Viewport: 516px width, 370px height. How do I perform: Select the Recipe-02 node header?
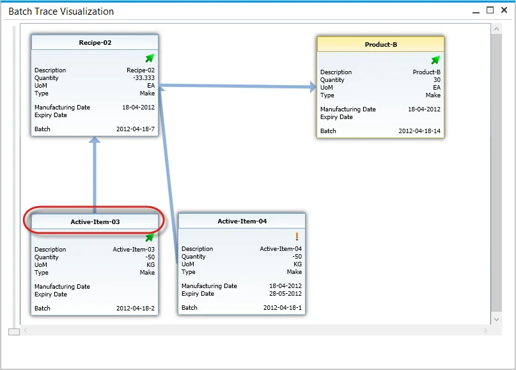coord(95,42)
